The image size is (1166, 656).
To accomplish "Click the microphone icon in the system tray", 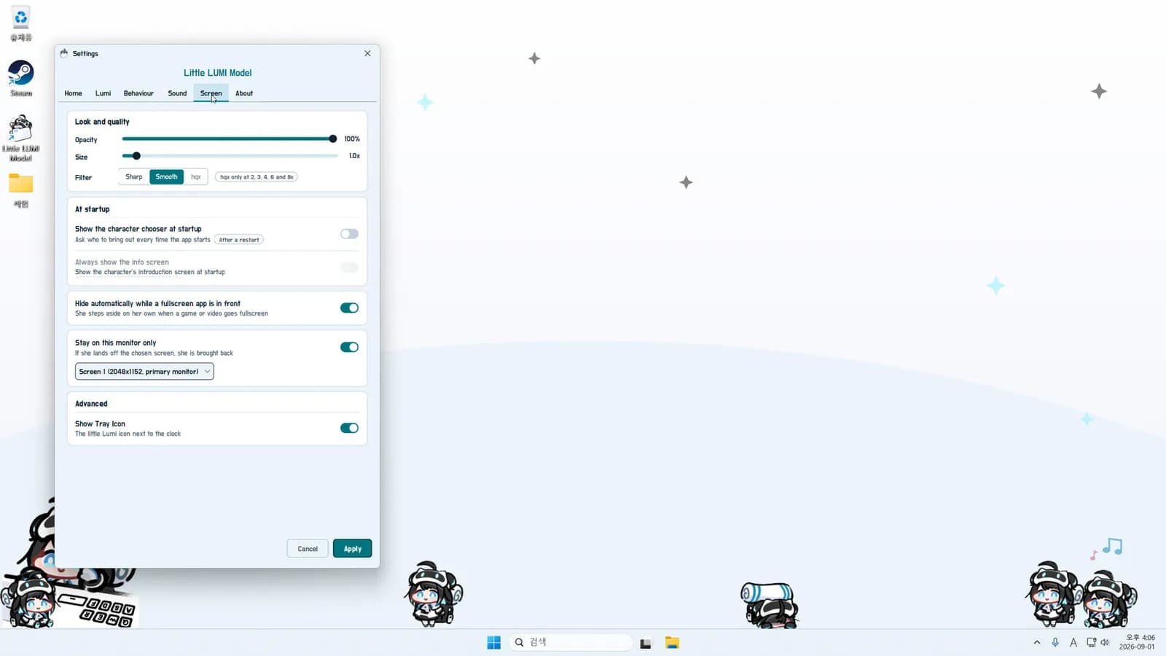I will click(x=1055, y=642).
